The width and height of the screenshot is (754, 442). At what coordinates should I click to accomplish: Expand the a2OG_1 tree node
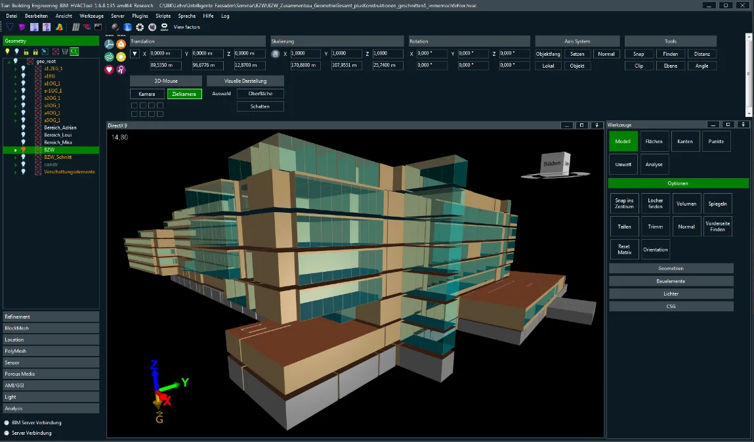tap(15, 99)
